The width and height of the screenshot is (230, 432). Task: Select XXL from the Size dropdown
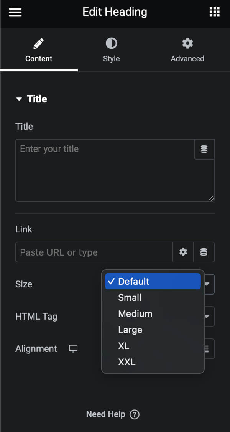[x=127, y=362]
